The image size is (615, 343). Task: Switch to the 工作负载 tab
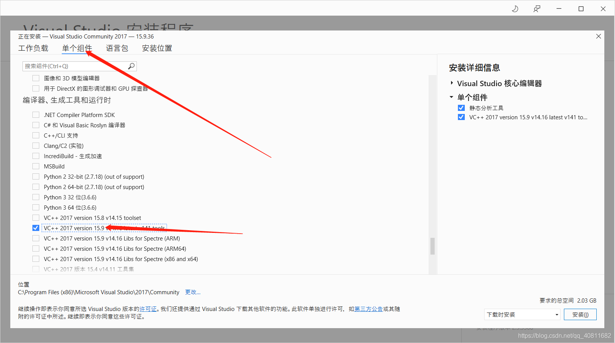(33, 48)
